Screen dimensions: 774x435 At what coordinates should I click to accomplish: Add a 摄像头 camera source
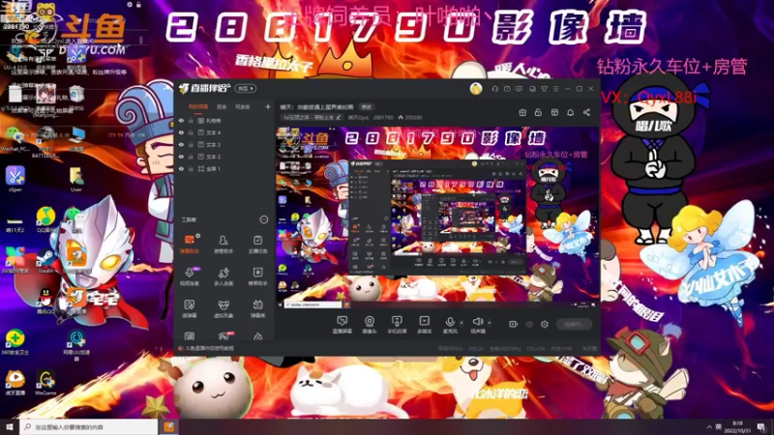(x=370, y=325)
